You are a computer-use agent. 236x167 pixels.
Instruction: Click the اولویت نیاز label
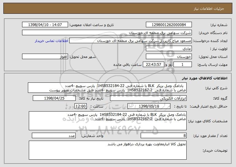click(219, 49)
